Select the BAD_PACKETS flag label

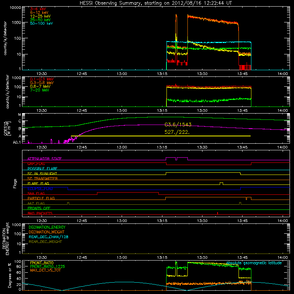pos(40,213)
